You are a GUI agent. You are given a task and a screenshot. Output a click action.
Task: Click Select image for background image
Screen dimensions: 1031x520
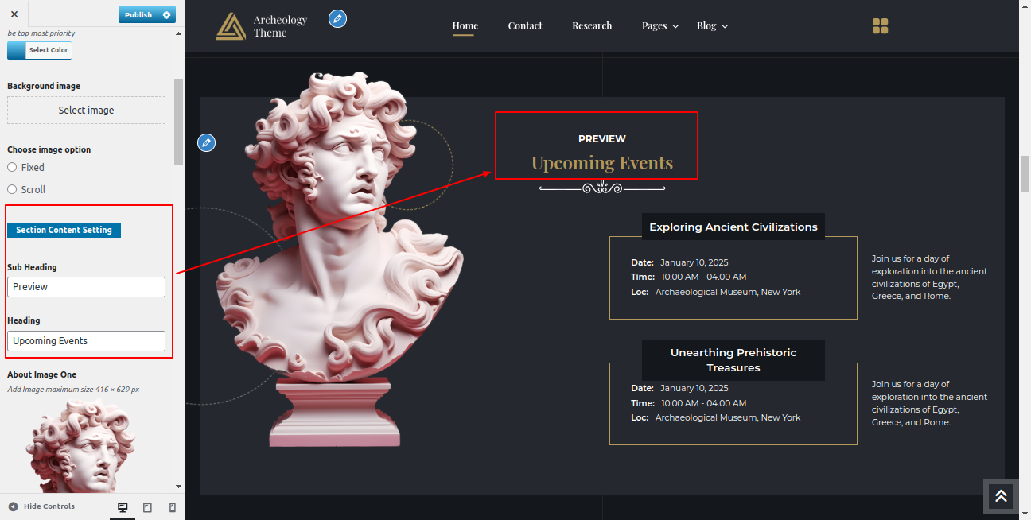point(86,111)
